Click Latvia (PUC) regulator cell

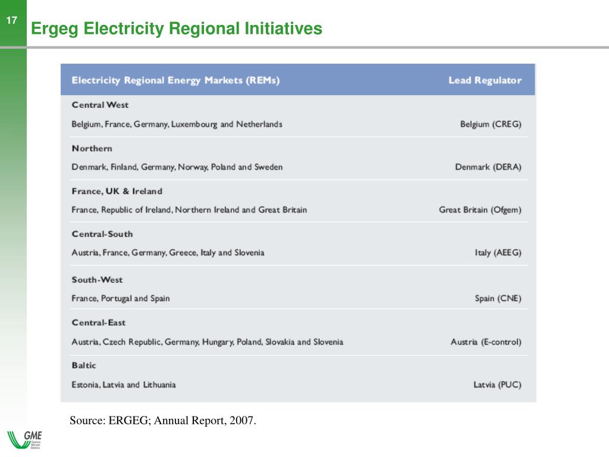coord(497,385)
